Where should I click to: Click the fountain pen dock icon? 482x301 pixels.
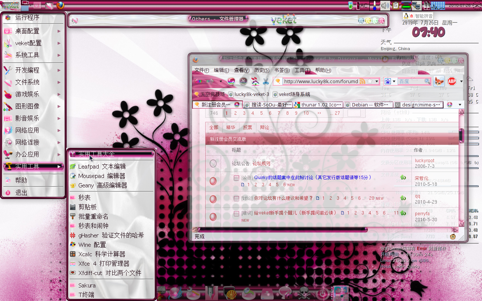tap(212, 293)
